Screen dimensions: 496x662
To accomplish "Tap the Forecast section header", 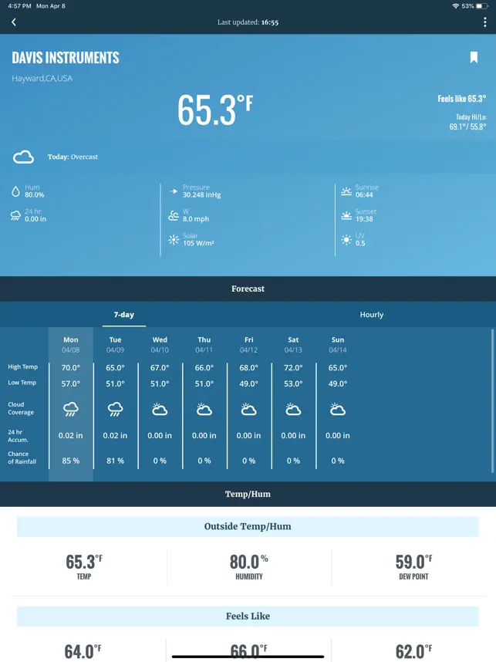I will [x=248, y=289].
